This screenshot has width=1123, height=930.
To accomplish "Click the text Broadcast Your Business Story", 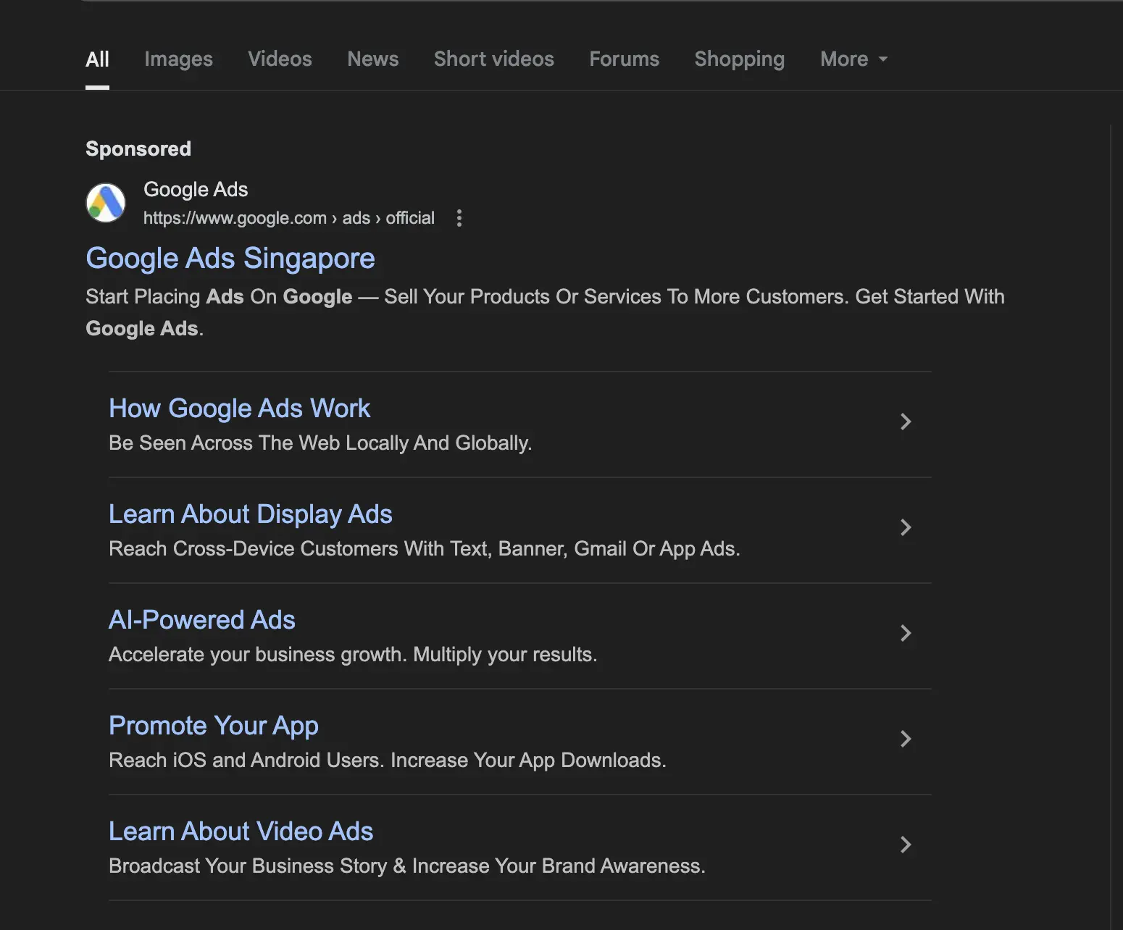I will coord(407,866).
